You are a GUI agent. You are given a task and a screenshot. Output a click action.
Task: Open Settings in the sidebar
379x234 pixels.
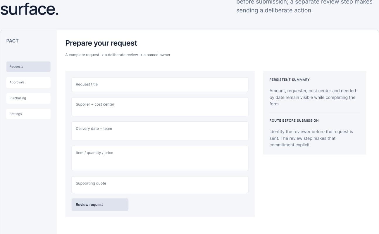click(28, 114)
